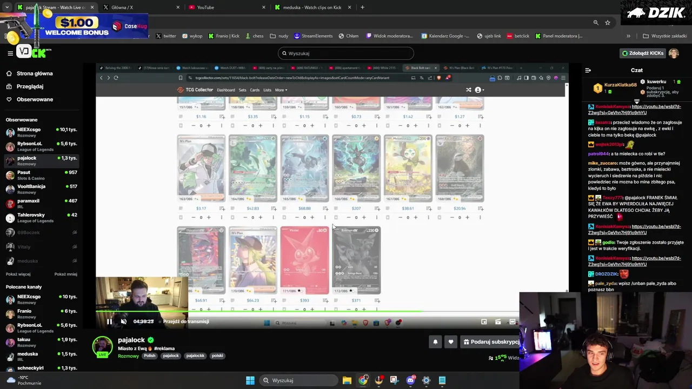The height and width of the screenshot is (389, 692).
Task: Open pajalock channel avatar
Action: click(102, 346)
